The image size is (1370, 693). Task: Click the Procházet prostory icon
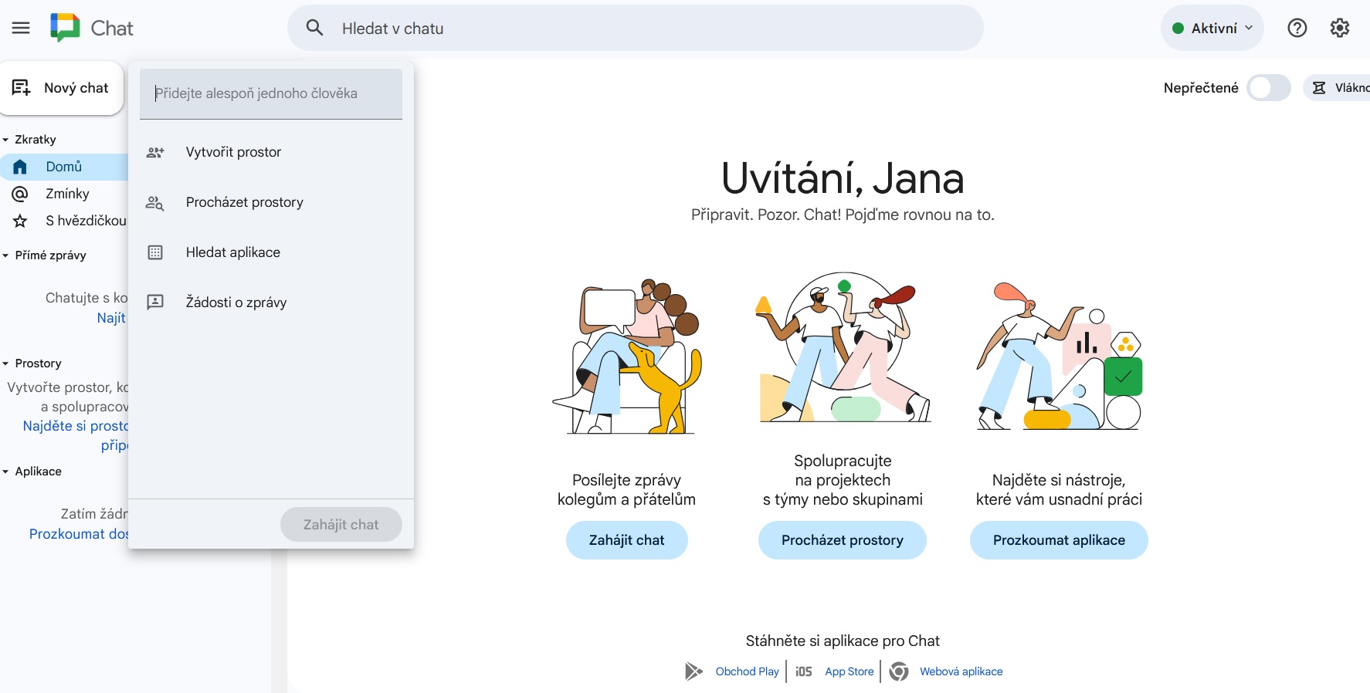coord(155,203)
